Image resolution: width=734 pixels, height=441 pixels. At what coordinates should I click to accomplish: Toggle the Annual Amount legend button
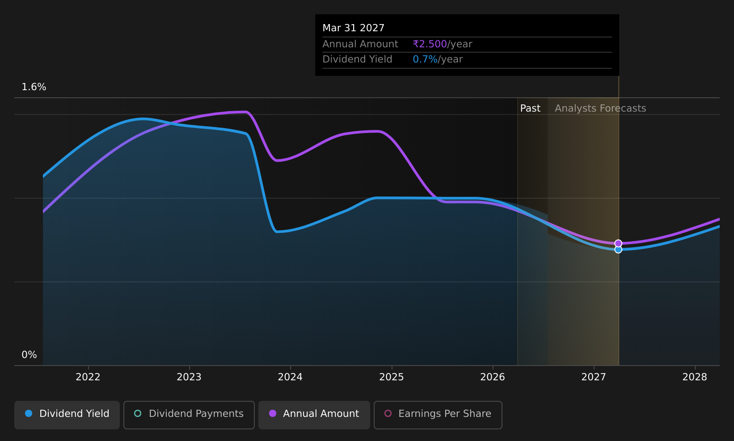[x=314, y=415]
